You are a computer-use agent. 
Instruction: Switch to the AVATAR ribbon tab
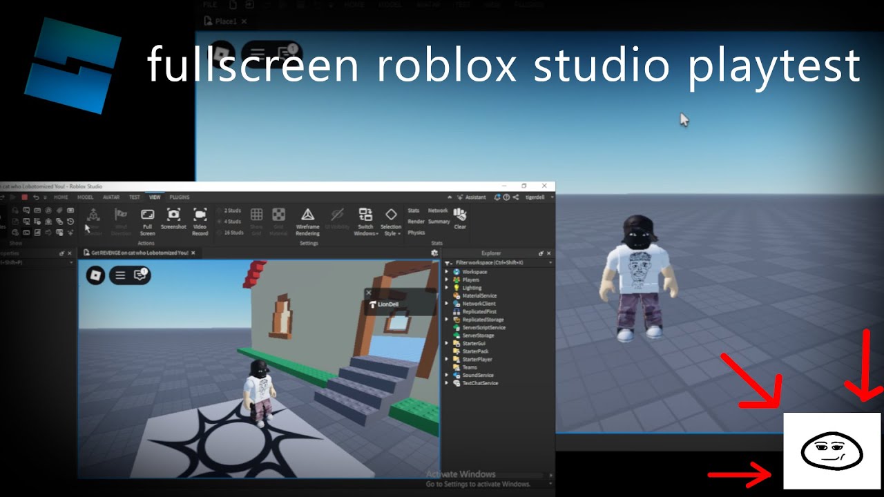tap(110, 197)
